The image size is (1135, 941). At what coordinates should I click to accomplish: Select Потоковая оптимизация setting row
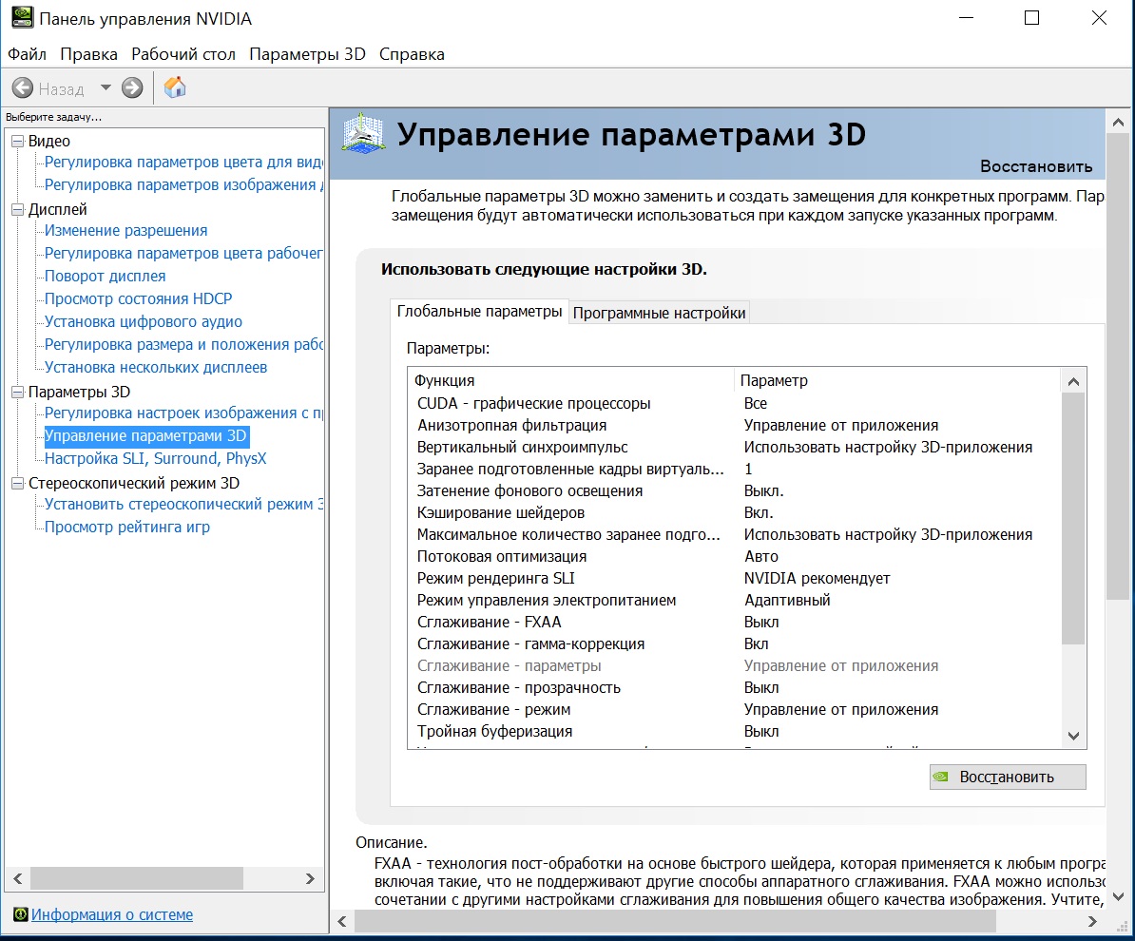735,557
